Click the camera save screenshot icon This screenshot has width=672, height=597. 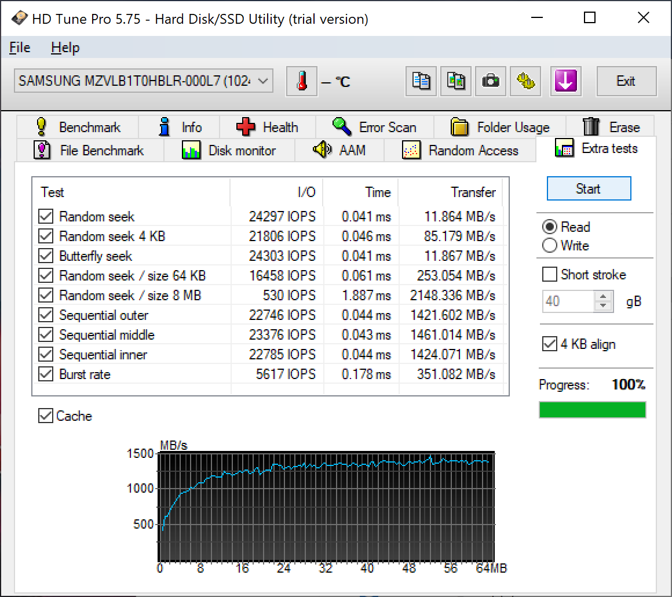pyautogui.click(x=491, y=81)
